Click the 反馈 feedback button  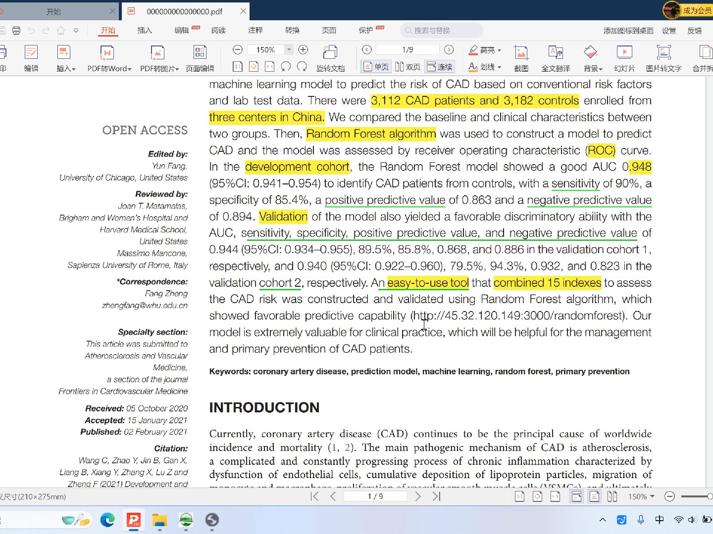click(x=695, y=31)
